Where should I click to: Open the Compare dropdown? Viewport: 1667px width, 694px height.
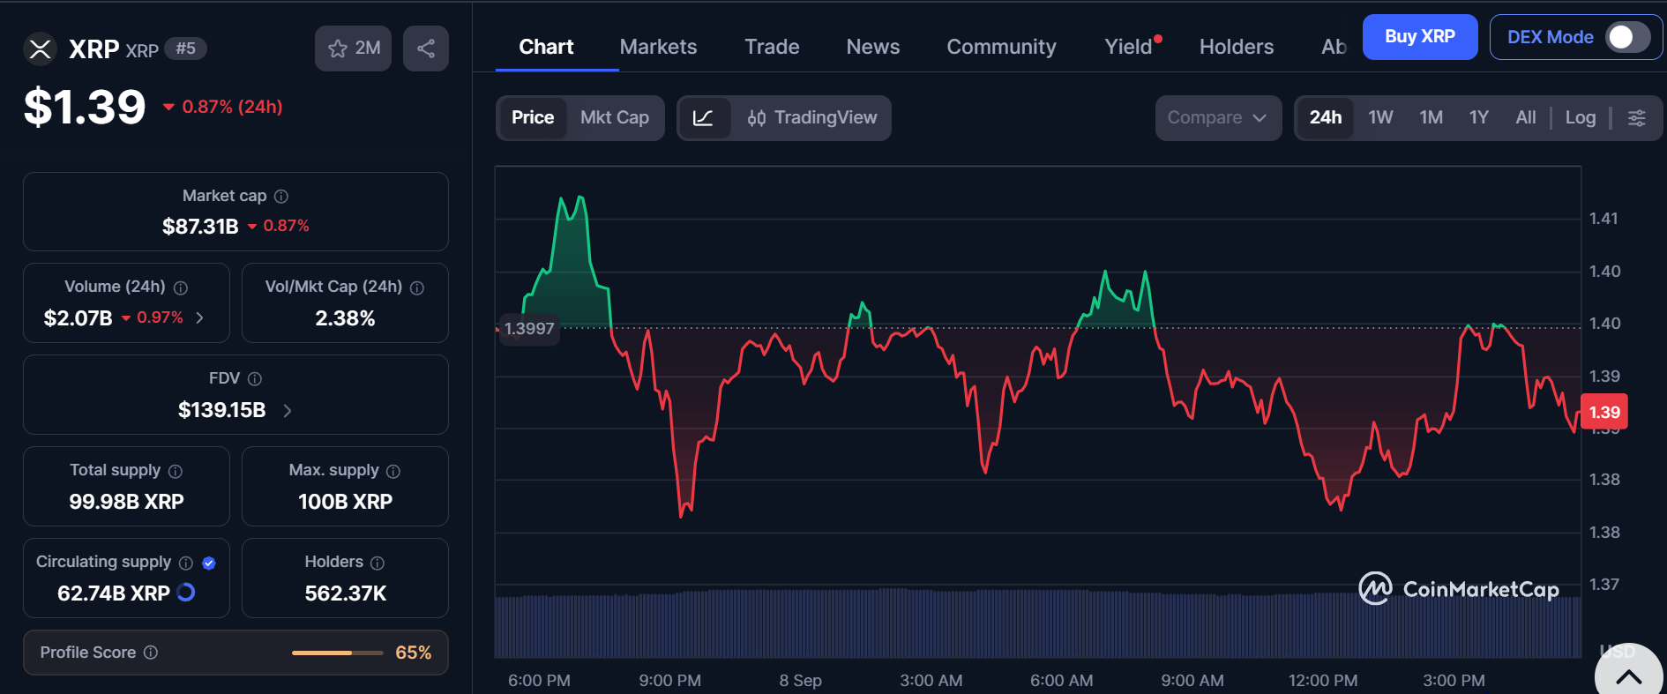(1218, 118)
